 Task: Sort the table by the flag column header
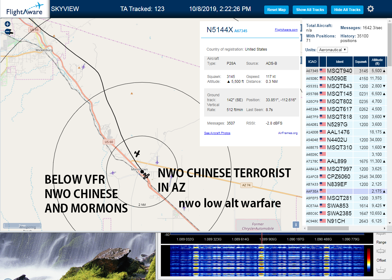[323, 62]
